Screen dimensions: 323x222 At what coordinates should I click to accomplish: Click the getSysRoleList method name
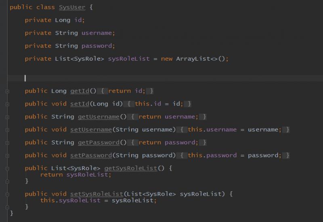point(131,168)
